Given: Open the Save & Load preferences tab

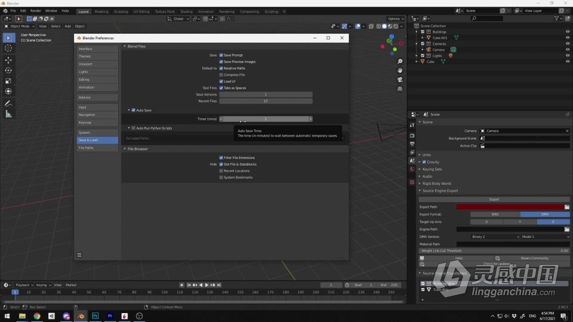Looking at the screenshot, I should point(97,140).
